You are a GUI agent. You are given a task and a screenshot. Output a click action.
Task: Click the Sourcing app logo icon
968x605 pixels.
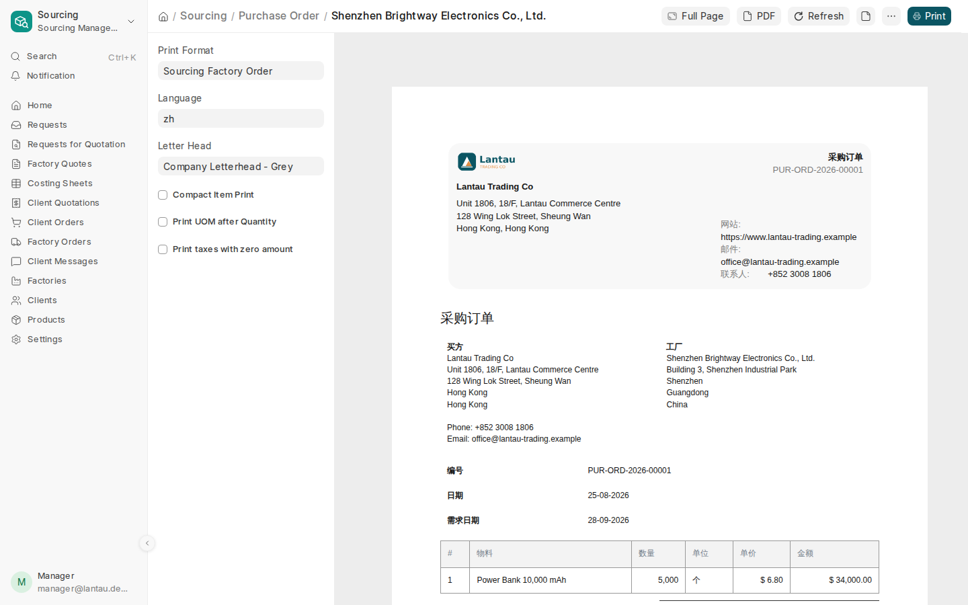coord(22,22)
